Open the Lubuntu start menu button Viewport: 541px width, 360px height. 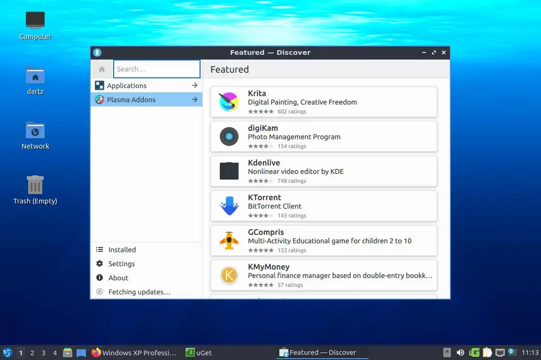7,352
